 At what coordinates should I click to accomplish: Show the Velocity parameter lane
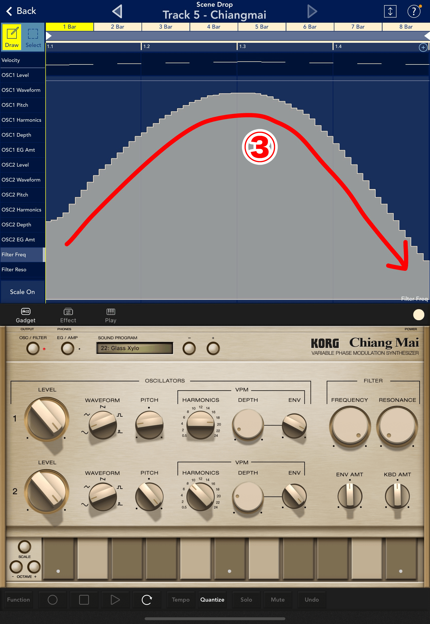(x=22, y=60)
